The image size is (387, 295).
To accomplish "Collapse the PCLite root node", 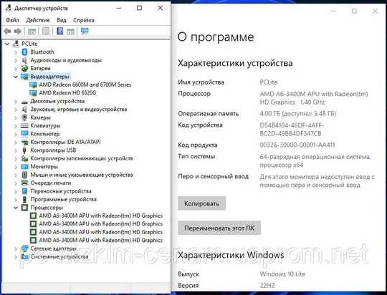I will (7, 44).
